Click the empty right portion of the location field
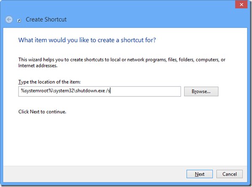 [x=146, y=91]
